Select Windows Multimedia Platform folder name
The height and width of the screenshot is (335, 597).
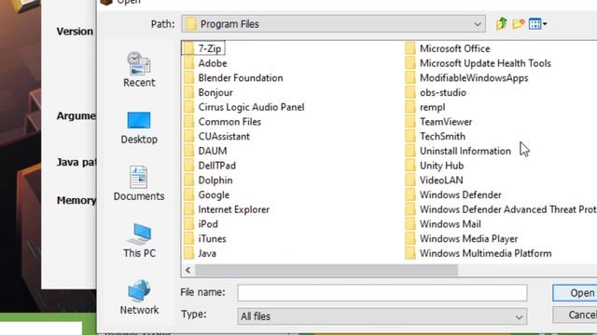[x=485, y=253]
